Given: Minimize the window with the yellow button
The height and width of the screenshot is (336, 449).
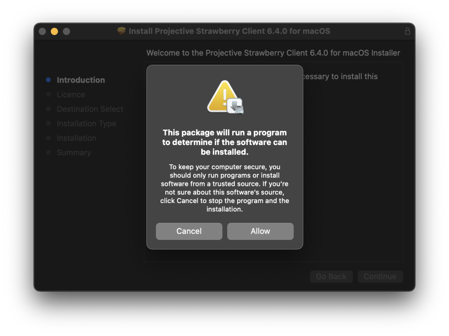Looking at the screenshot, I should click(54, 31).
